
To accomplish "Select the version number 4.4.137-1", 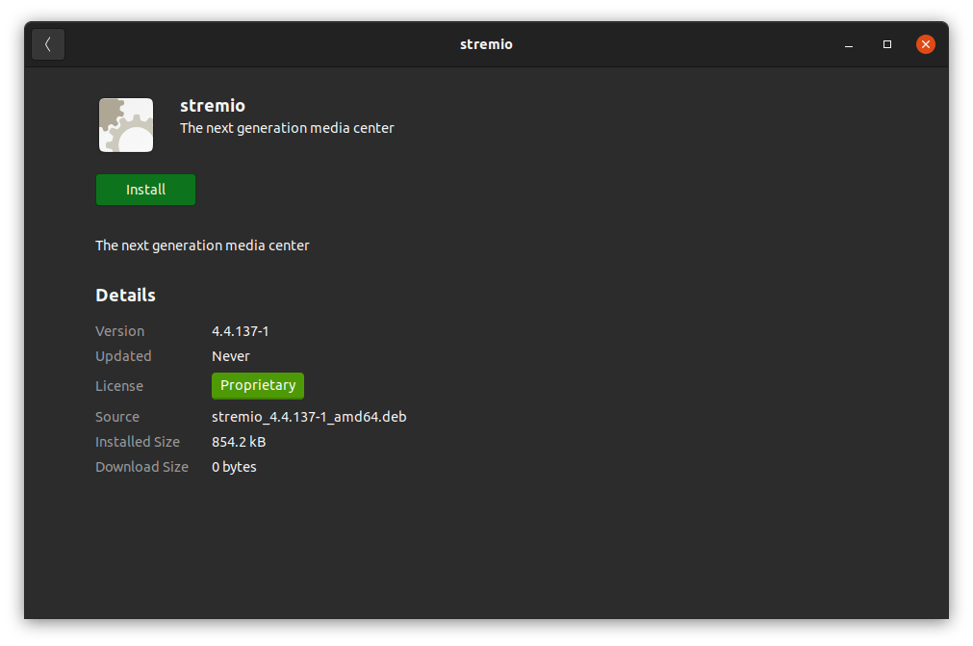I will pyautogui.click(x=240, y=331).
